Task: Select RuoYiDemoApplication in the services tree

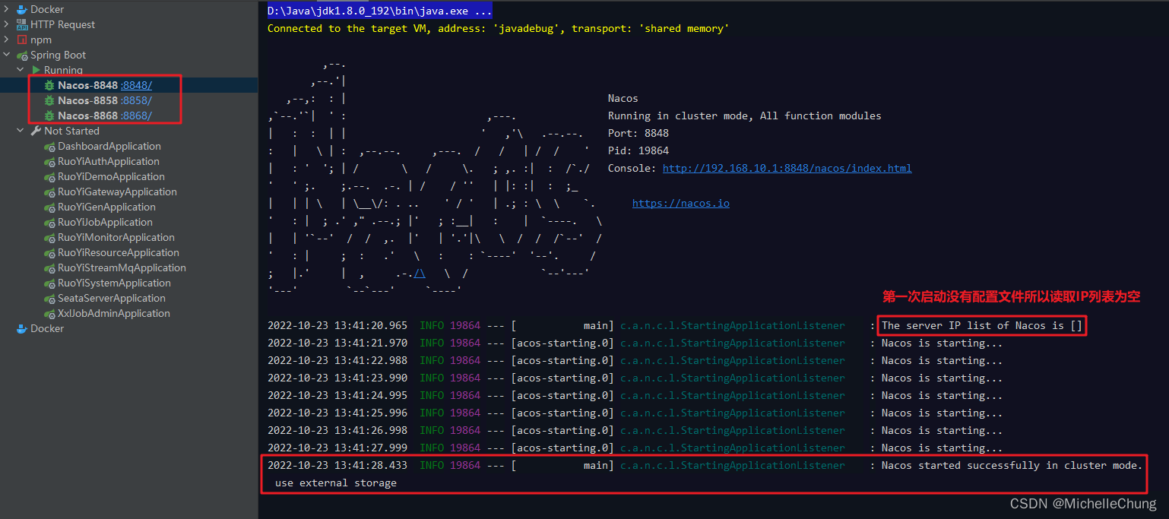Action: (111, 176)
